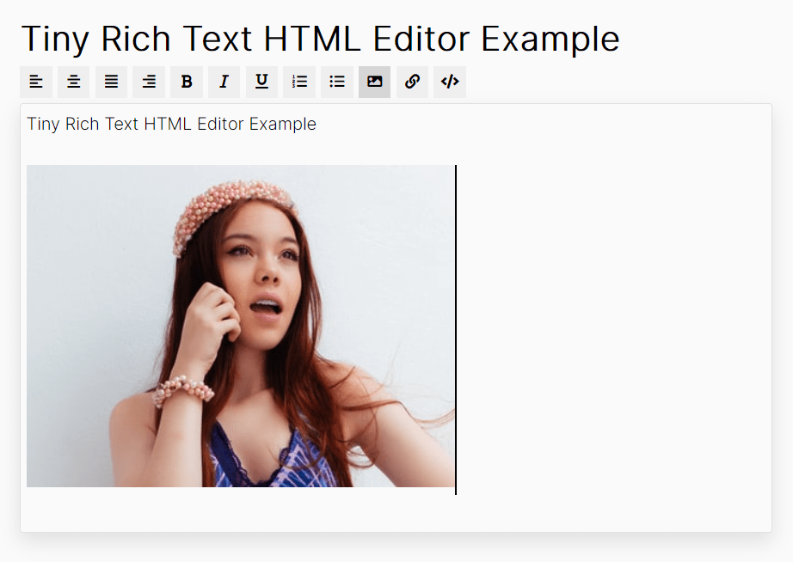
Task: Click the page heading above the toolbar
Action: click(320, 39)
